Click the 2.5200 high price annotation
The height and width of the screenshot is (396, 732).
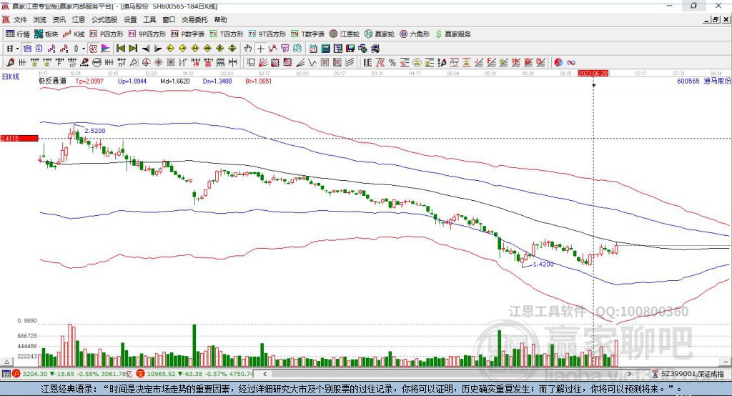coord(95,131)
